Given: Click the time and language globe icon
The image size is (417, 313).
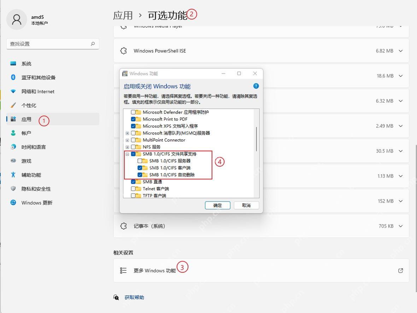Looking at the screenshot, I should [13, 147].
